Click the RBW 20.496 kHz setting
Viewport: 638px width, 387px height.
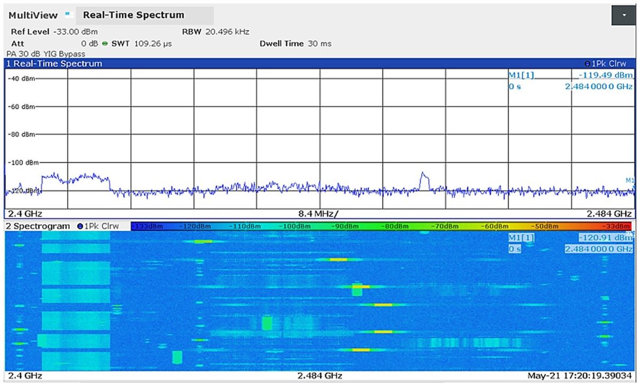click(215, 32)
